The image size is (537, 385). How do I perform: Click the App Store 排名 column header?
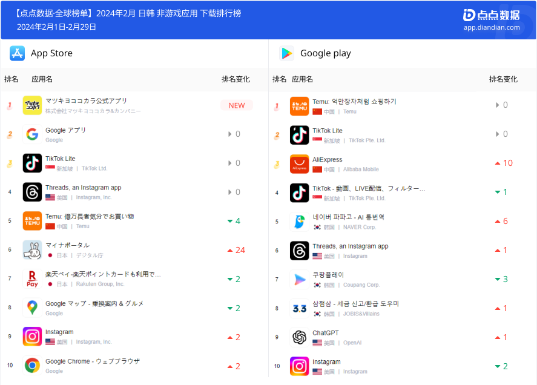point(12,79)
